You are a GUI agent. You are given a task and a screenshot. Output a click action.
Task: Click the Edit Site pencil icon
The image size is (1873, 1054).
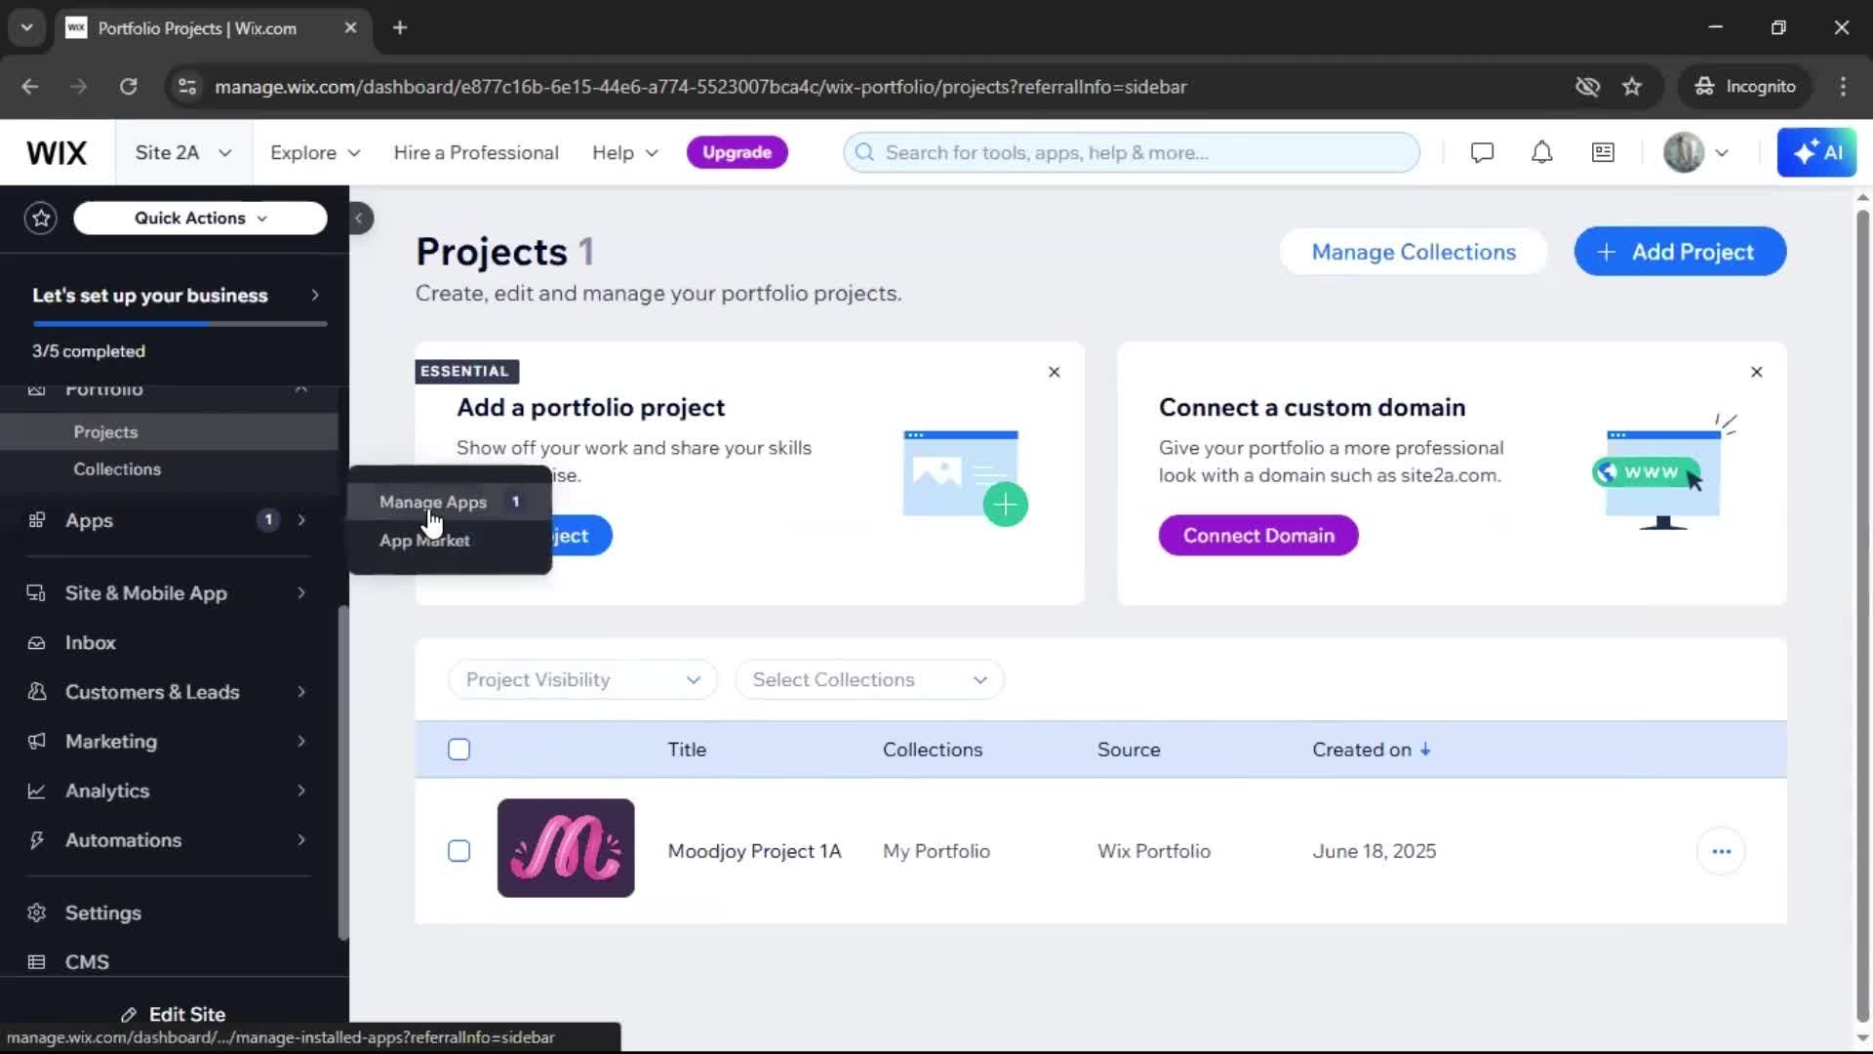pos(129,1015)
